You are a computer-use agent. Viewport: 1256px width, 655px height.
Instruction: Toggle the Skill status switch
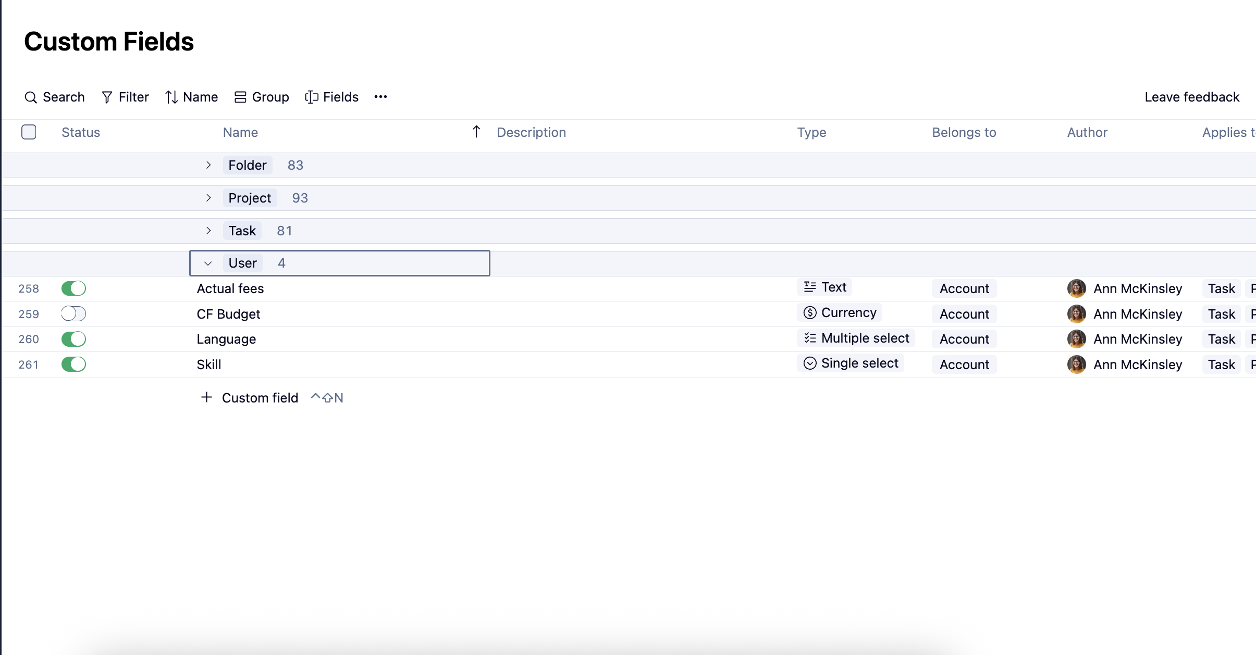(x=73, y=364)
